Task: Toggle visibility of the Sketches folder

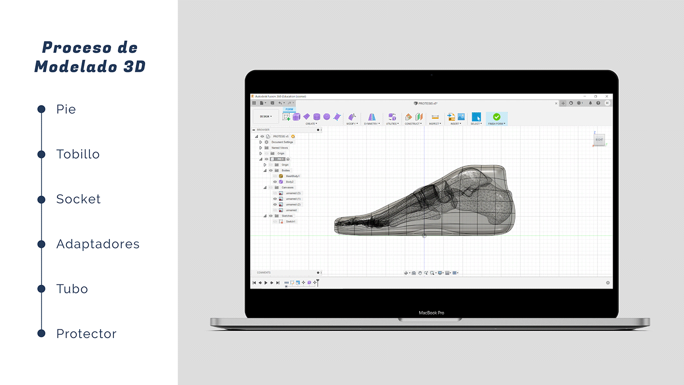Action: [x=271, y=215]
